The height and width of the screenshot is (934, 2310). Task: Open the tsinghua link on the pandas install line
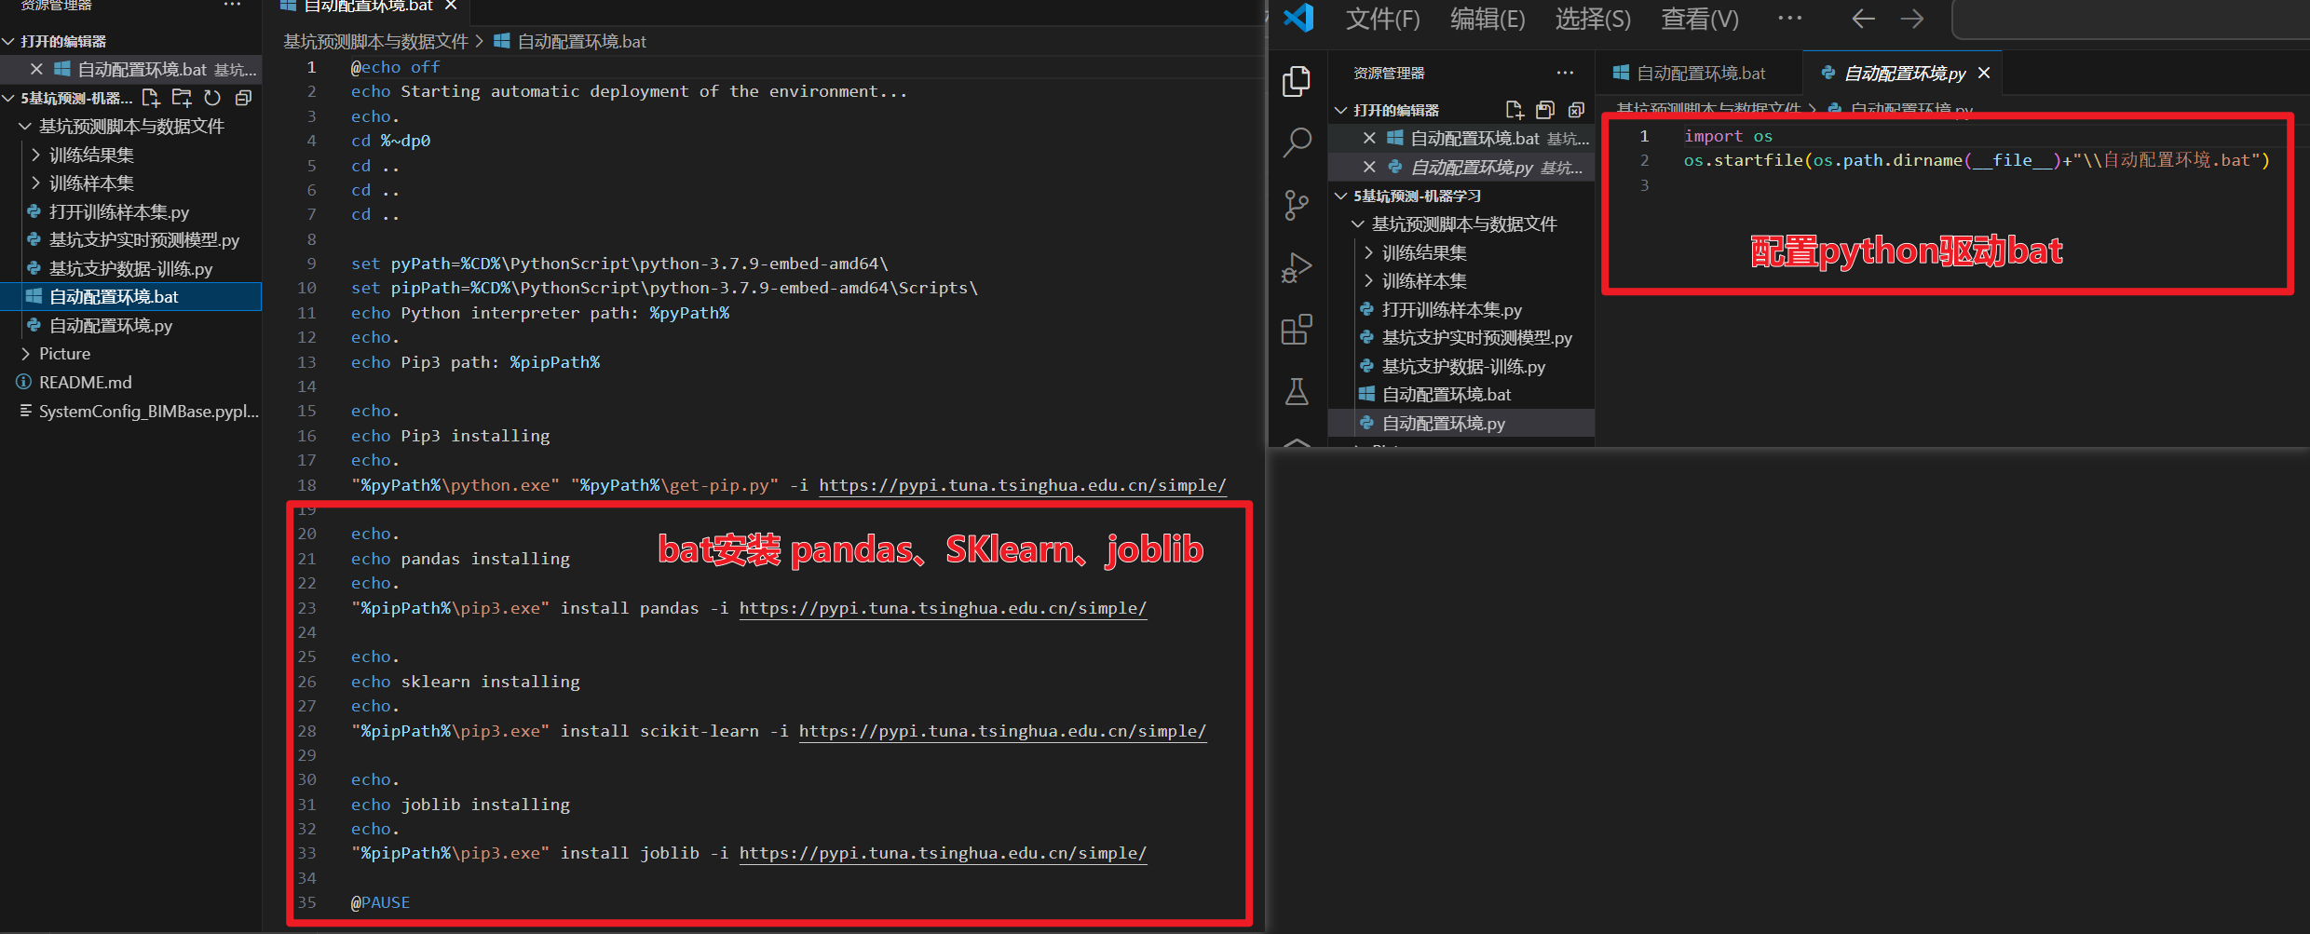point(943,608)
